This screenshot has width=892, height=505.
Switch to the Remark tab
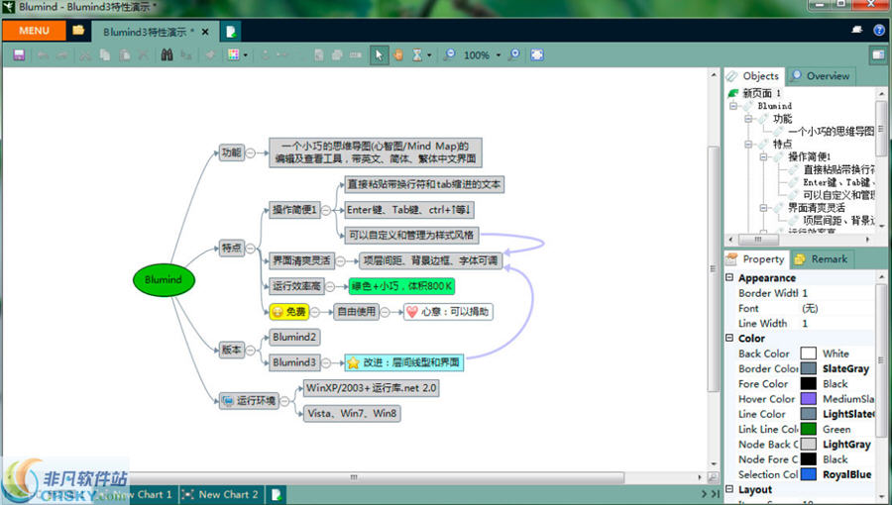pyautogui.click(x=822, y=259)
